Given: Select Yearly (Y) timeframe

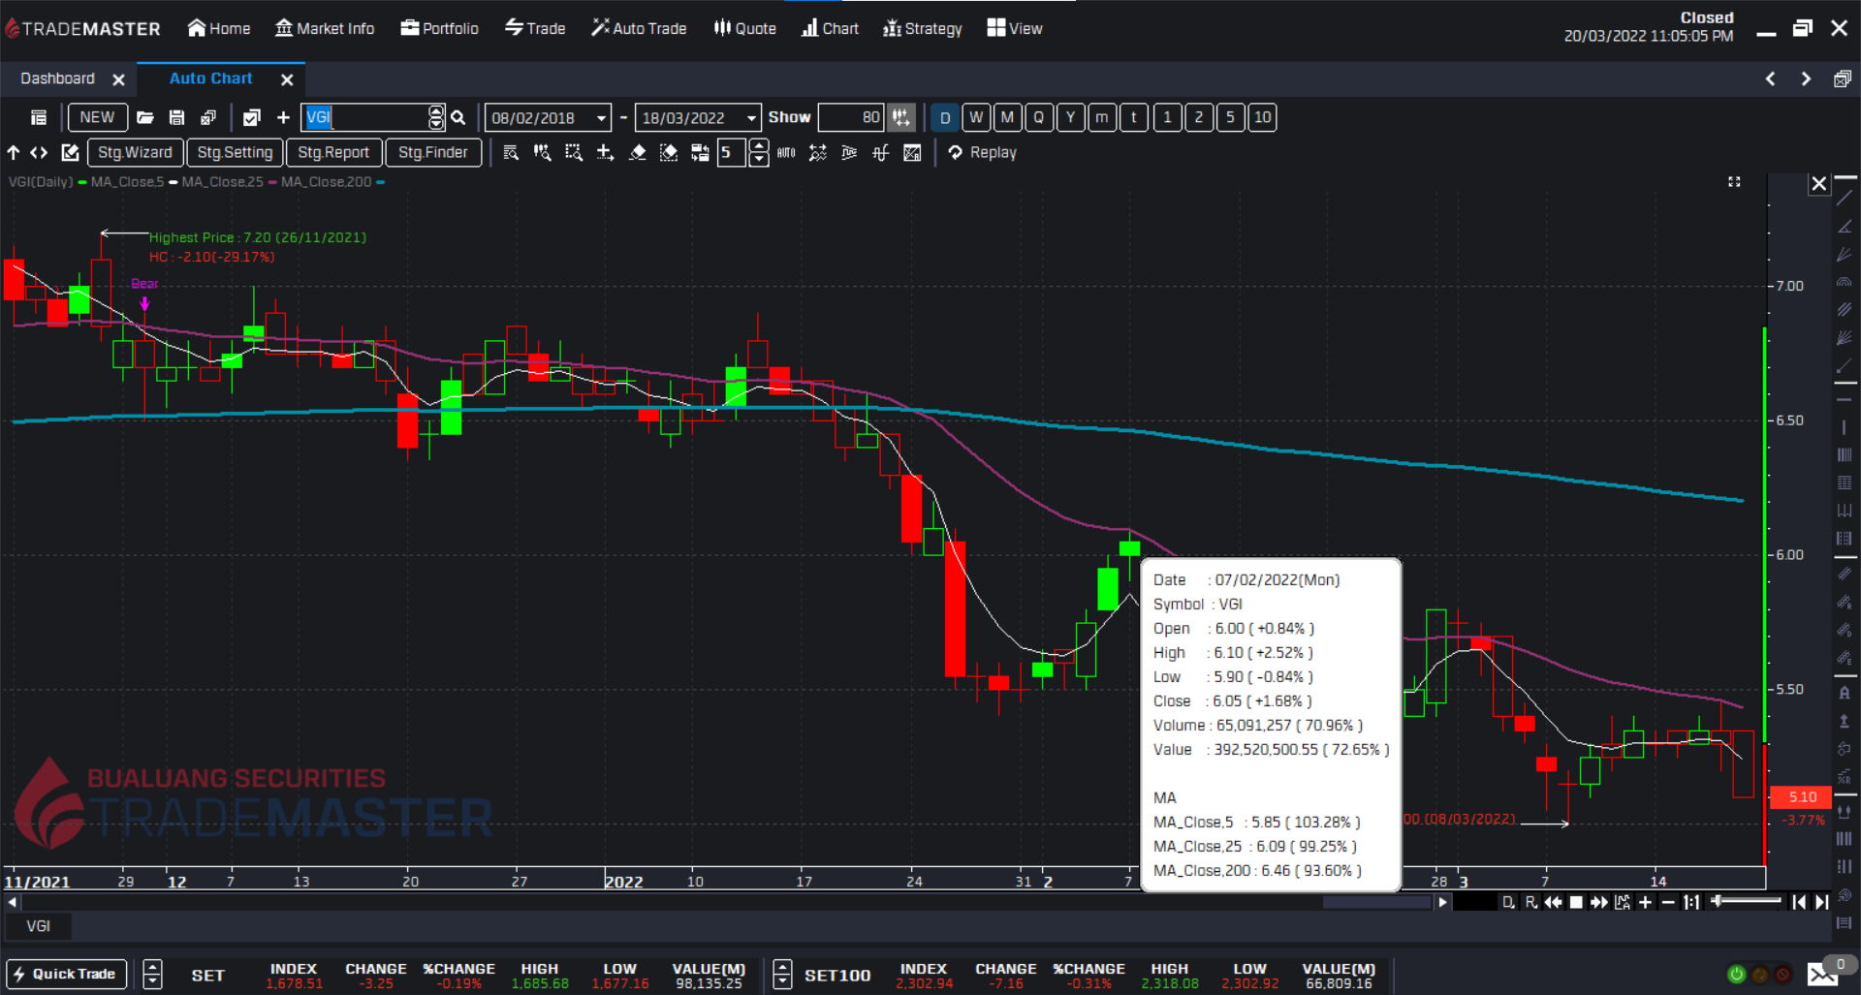Looking at the screenshot, I should coord(1070,117).
